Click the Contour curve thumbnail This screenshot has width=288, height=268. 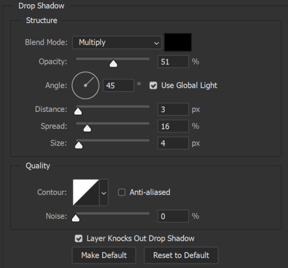[86, 192]
